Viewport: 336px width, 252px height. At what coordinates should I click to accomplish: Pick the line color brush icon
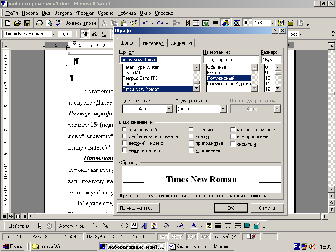(x=181, y=226)
